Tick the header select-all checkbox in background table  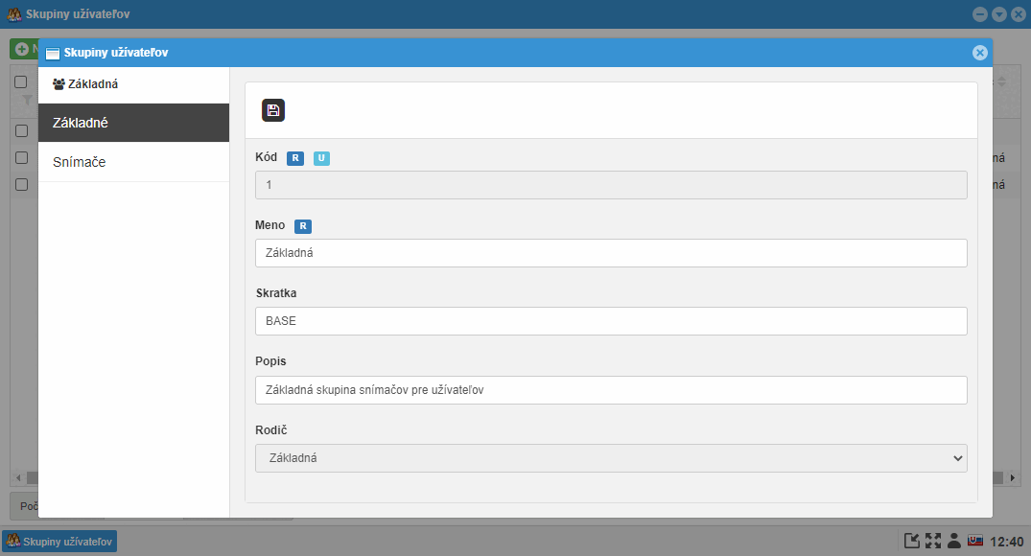pyautogui.click(x=21, y=82)
